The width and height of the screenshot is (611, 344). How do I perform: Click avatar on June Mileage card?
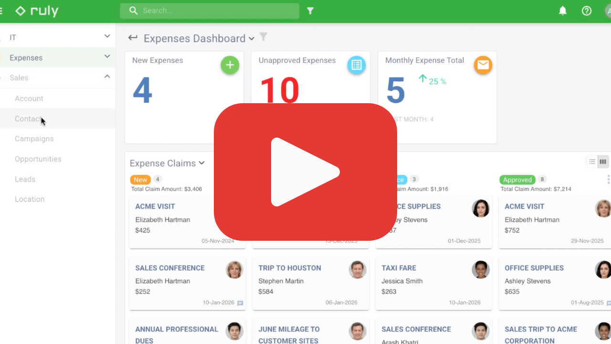point(358,331)
